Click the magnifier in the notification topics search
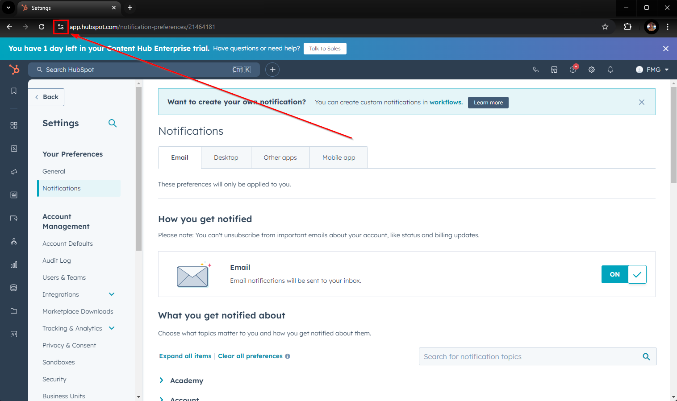 click(646, 356)
